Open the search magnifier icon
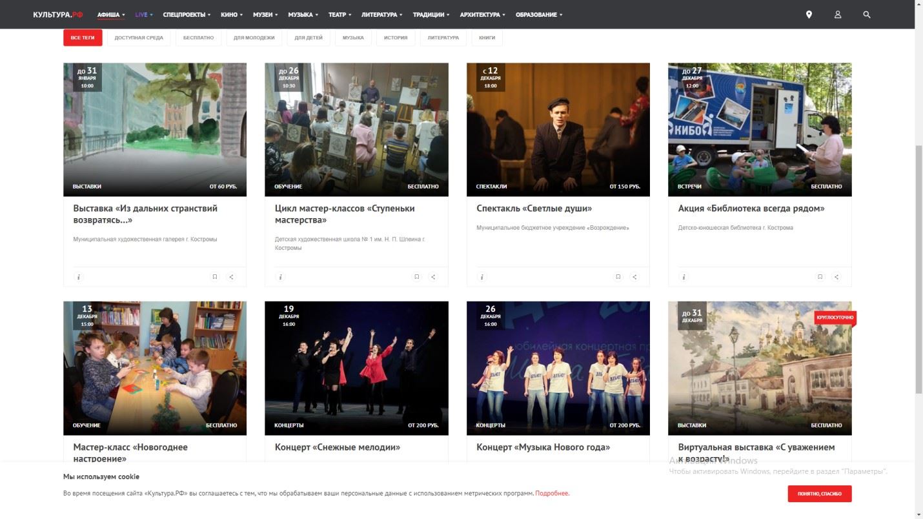Viewport: 923px width, 519px height. 867,14
